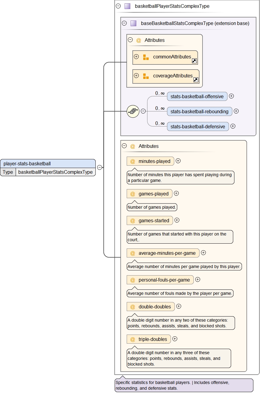The image size is (260, 393).
Task: Select the average-minutes-per-game attribute box
Action: [163, 253]
